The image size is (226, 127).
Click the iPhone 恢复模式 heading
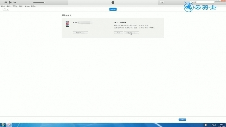pyautogui.click(x=120, y=23)
